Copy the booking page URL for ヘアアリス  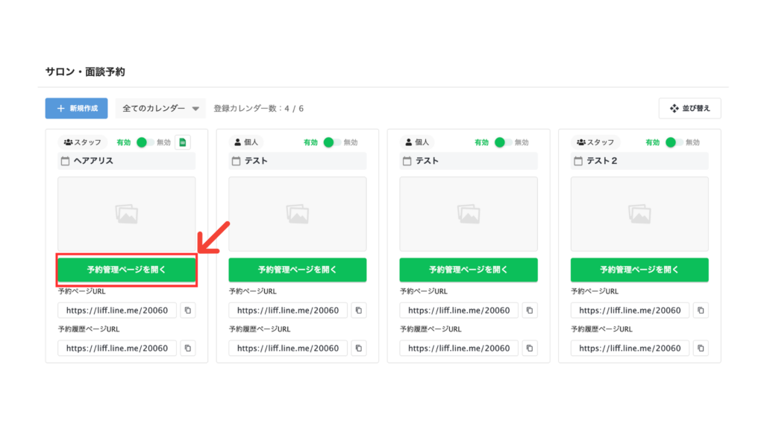pos(188,311)
